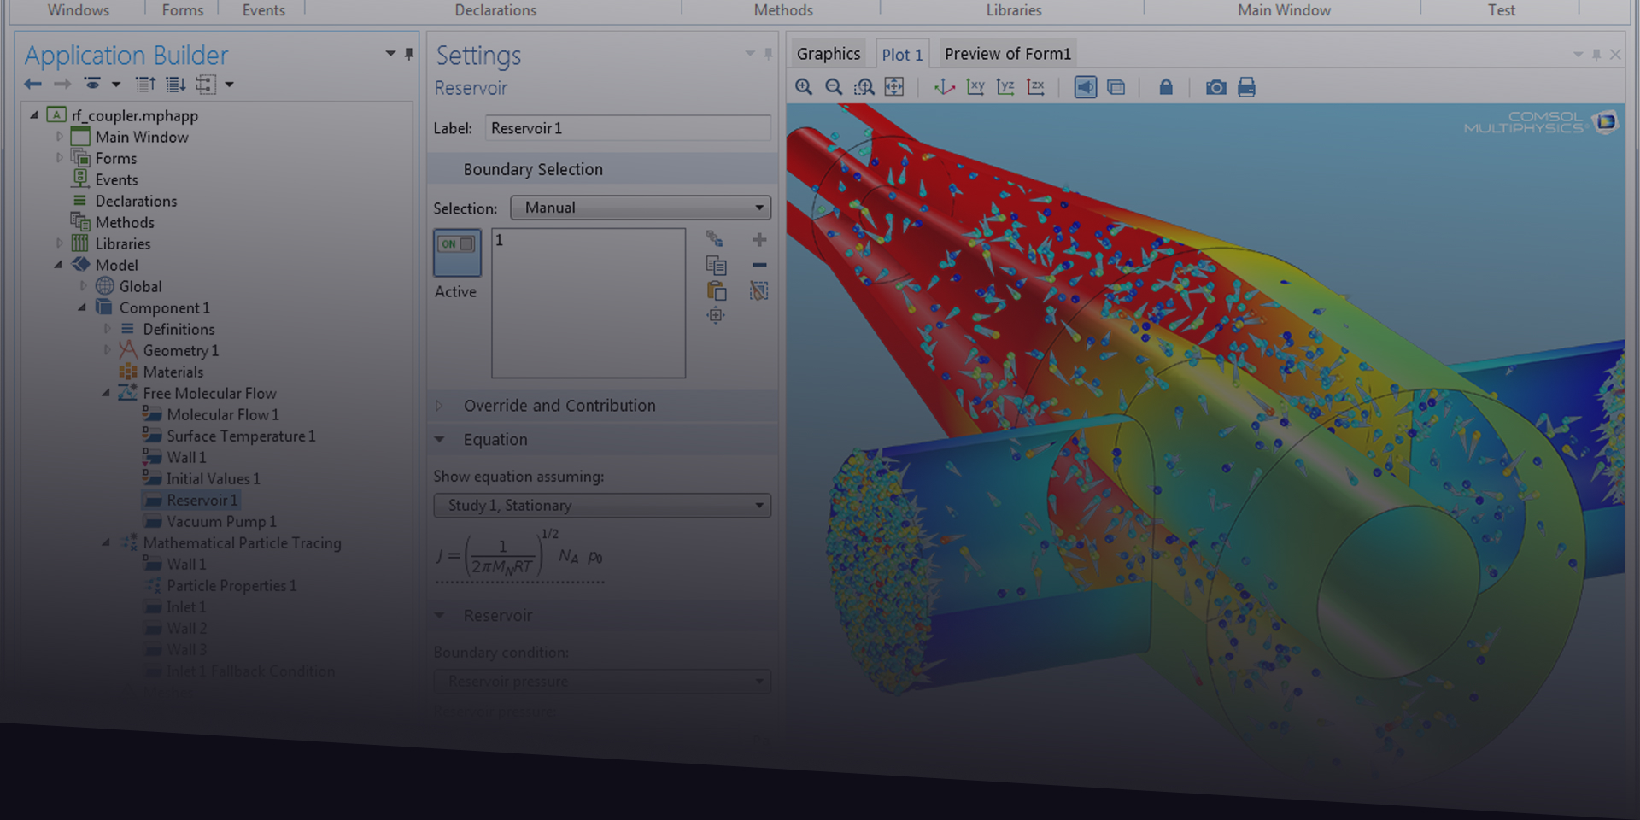1640x820 pixels.
Task: Go to the default 3D view
Action: point(944,87)
